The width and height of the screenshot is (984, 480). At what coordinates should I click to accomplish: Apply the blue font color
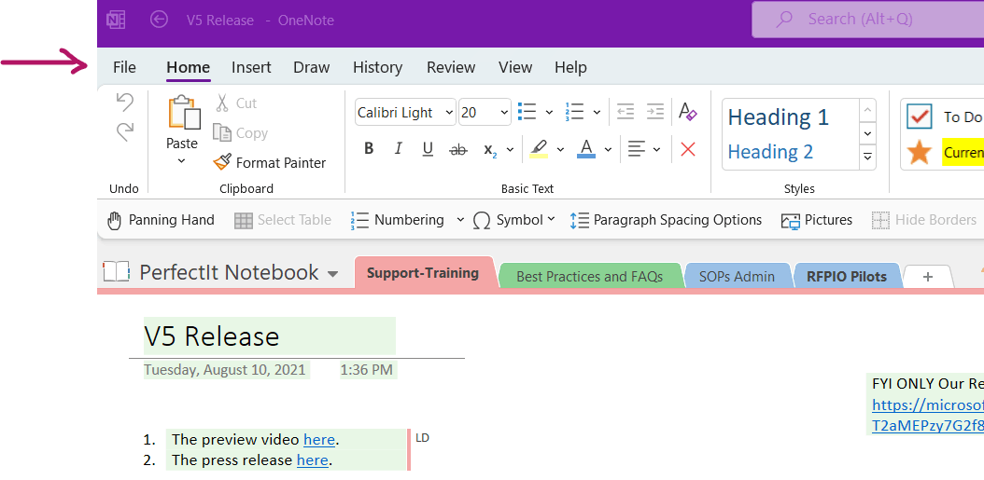tap(586, 148)
